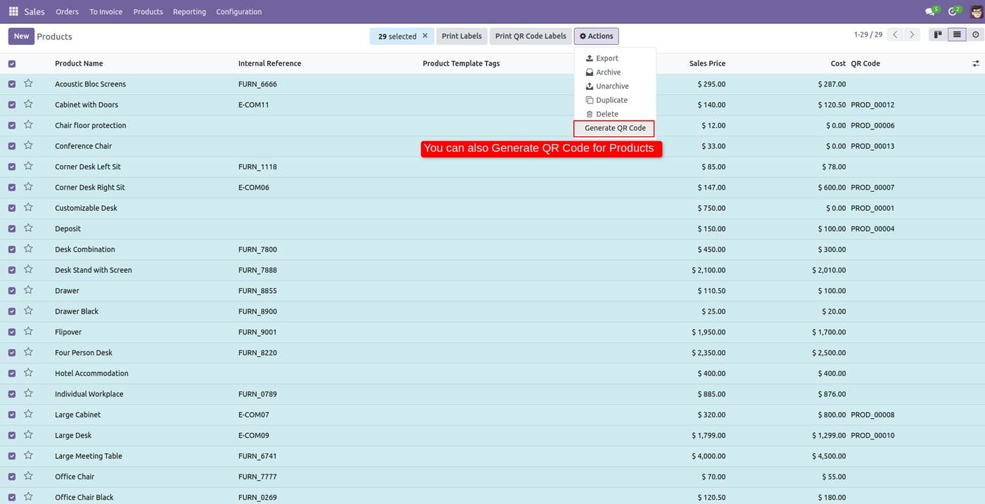Switch to list view
This screenshot has width=985, height=504.
pos(957,34)
